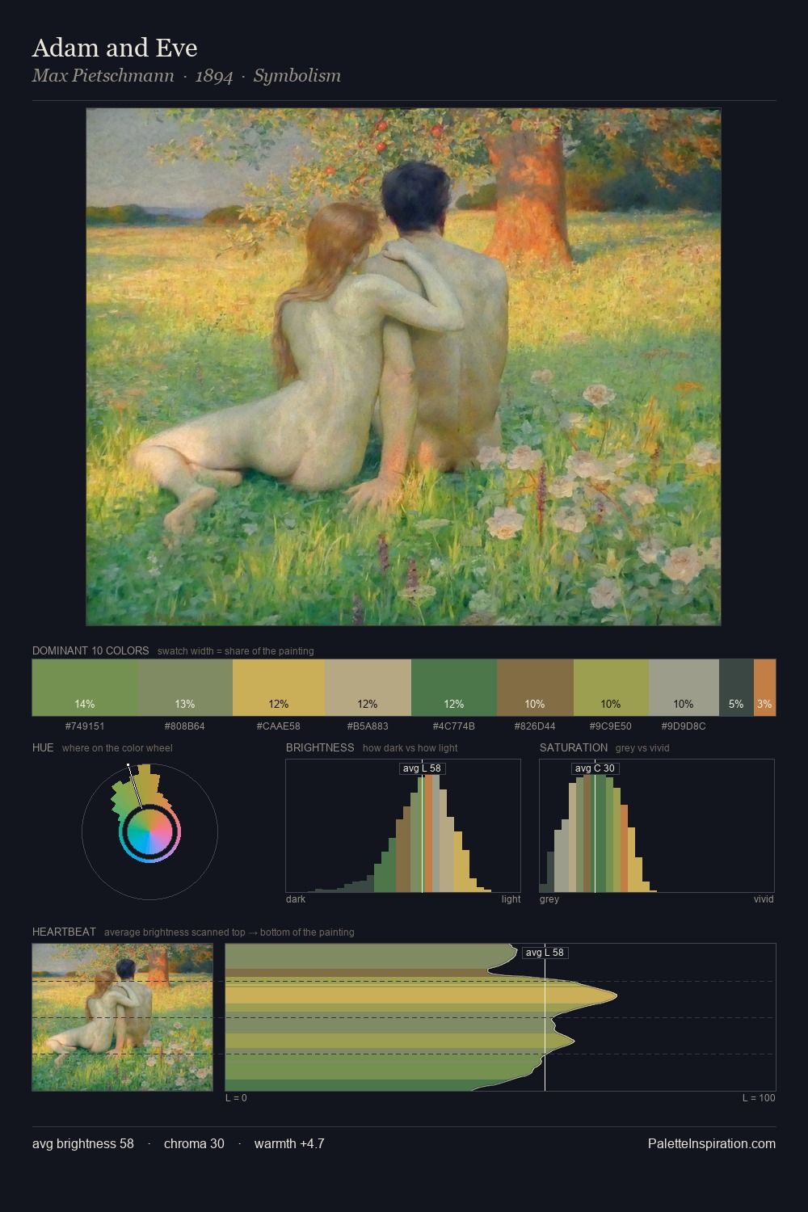
Task: Click the 'avg C 30' saturation label
Action: click(595, 768)
